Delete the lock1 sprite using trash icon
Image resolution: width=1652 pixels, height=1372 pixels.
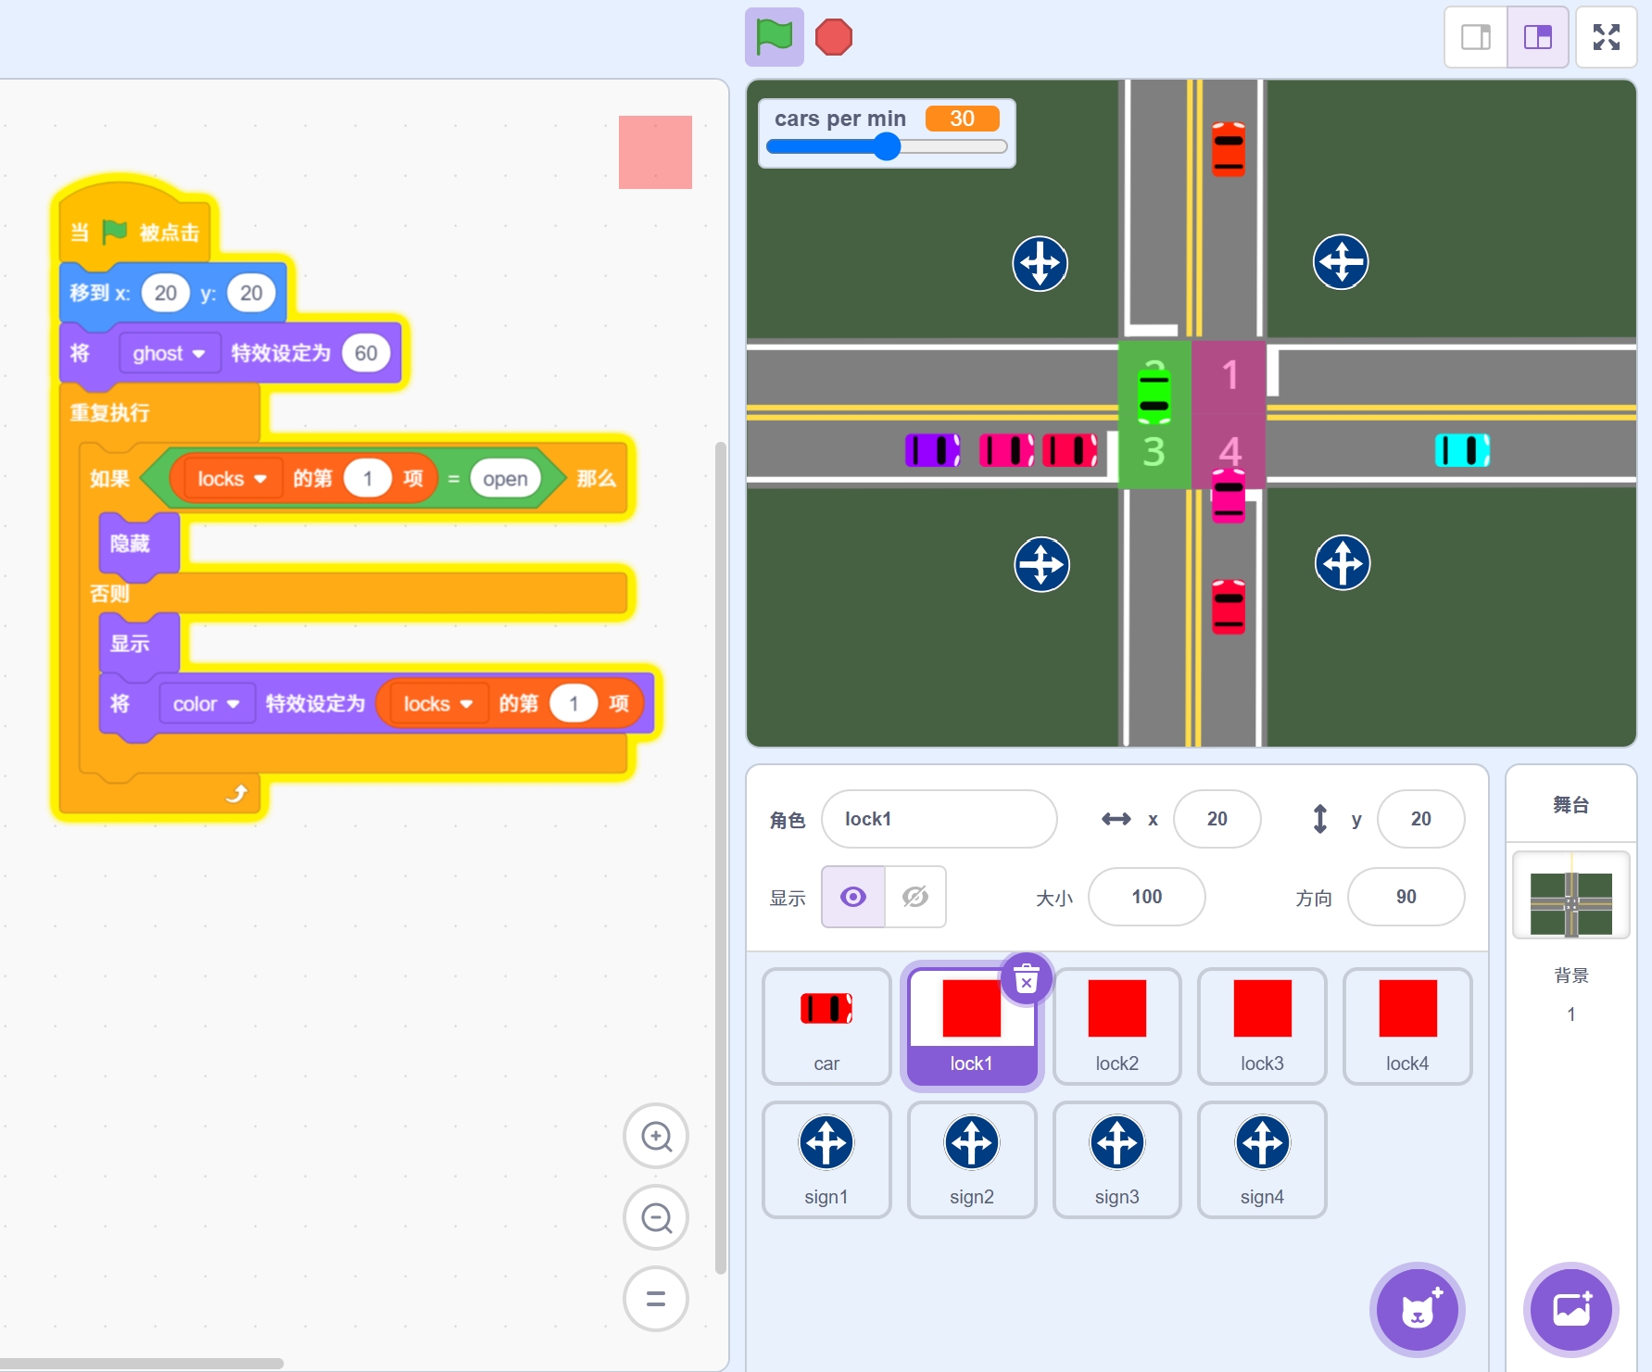(x=1026, y=978)
